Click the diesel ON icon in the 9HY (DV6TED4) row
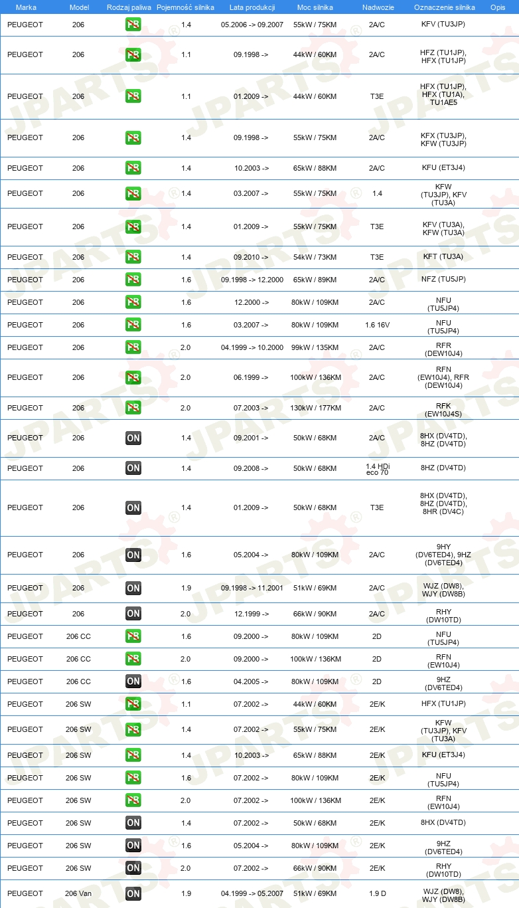The height and width of the screenshot is (908, 519). [x=133, y=555]
